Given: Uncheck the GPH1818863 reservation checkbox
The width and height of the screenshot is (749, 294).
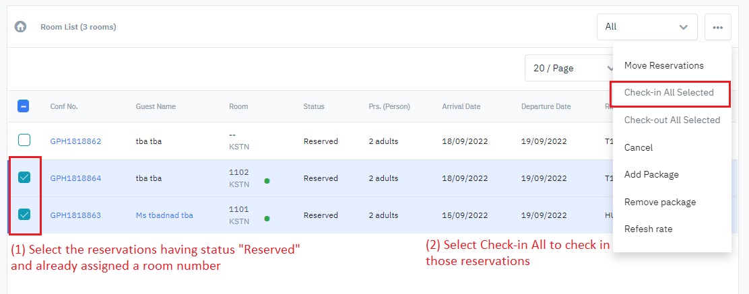Looking at the screenshot, I should tap(24, 215).
